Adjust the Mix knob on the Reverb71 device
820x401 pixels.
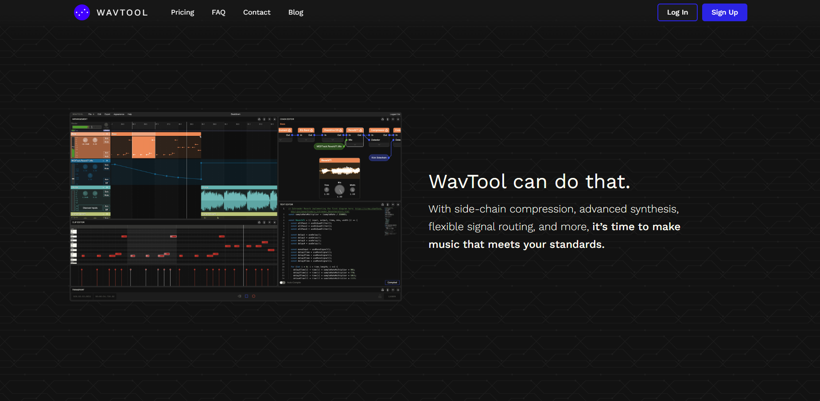tap(340, 190)
